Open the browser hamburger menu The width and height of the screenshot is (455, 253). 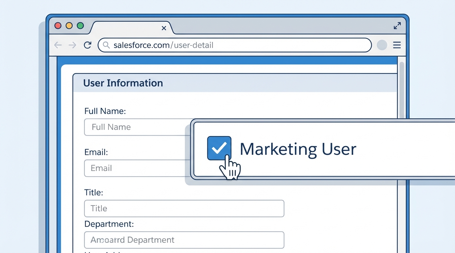click(397, 45)
